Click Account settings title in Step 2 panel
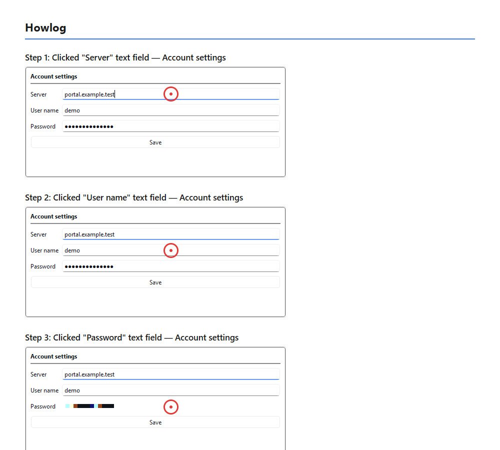500x450 pixels. pos(54,216)
